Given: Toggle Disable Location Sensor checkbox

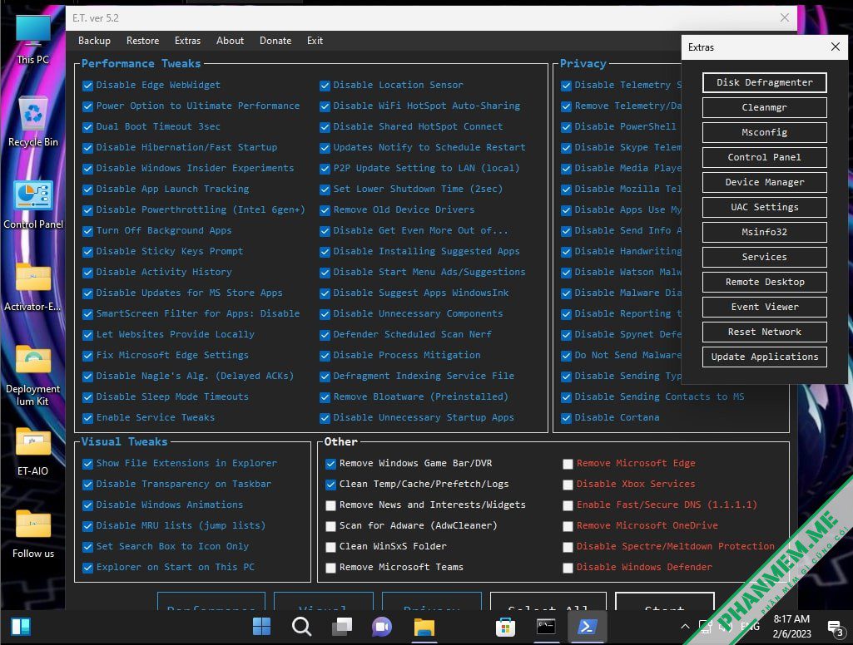Looking at the screenshot, I should 325,86.
